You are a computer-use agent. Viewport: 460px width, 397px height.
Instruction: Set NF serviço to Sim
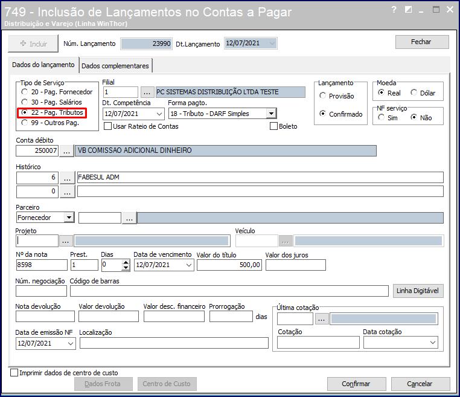388,118
